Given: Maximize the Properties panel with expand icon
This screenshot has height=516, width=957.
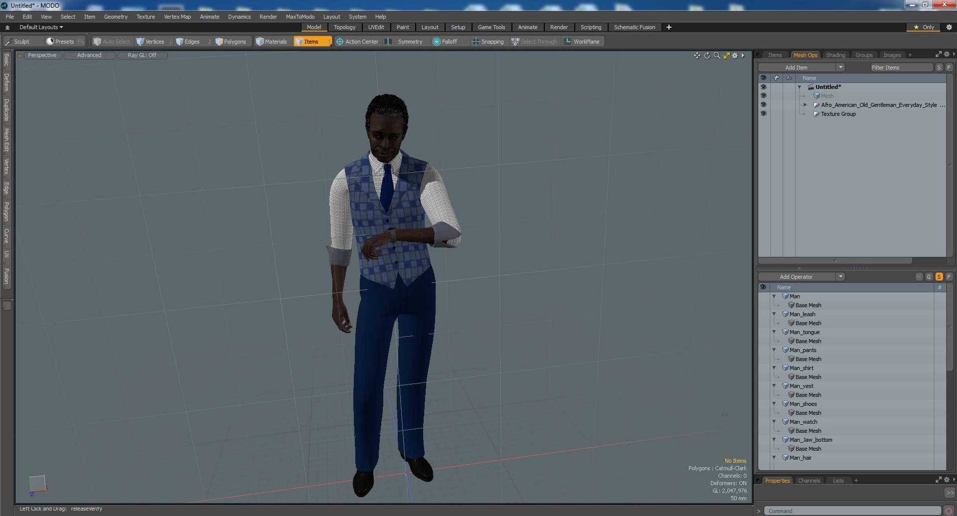Looking at the screenshot, I should point(939,480).
